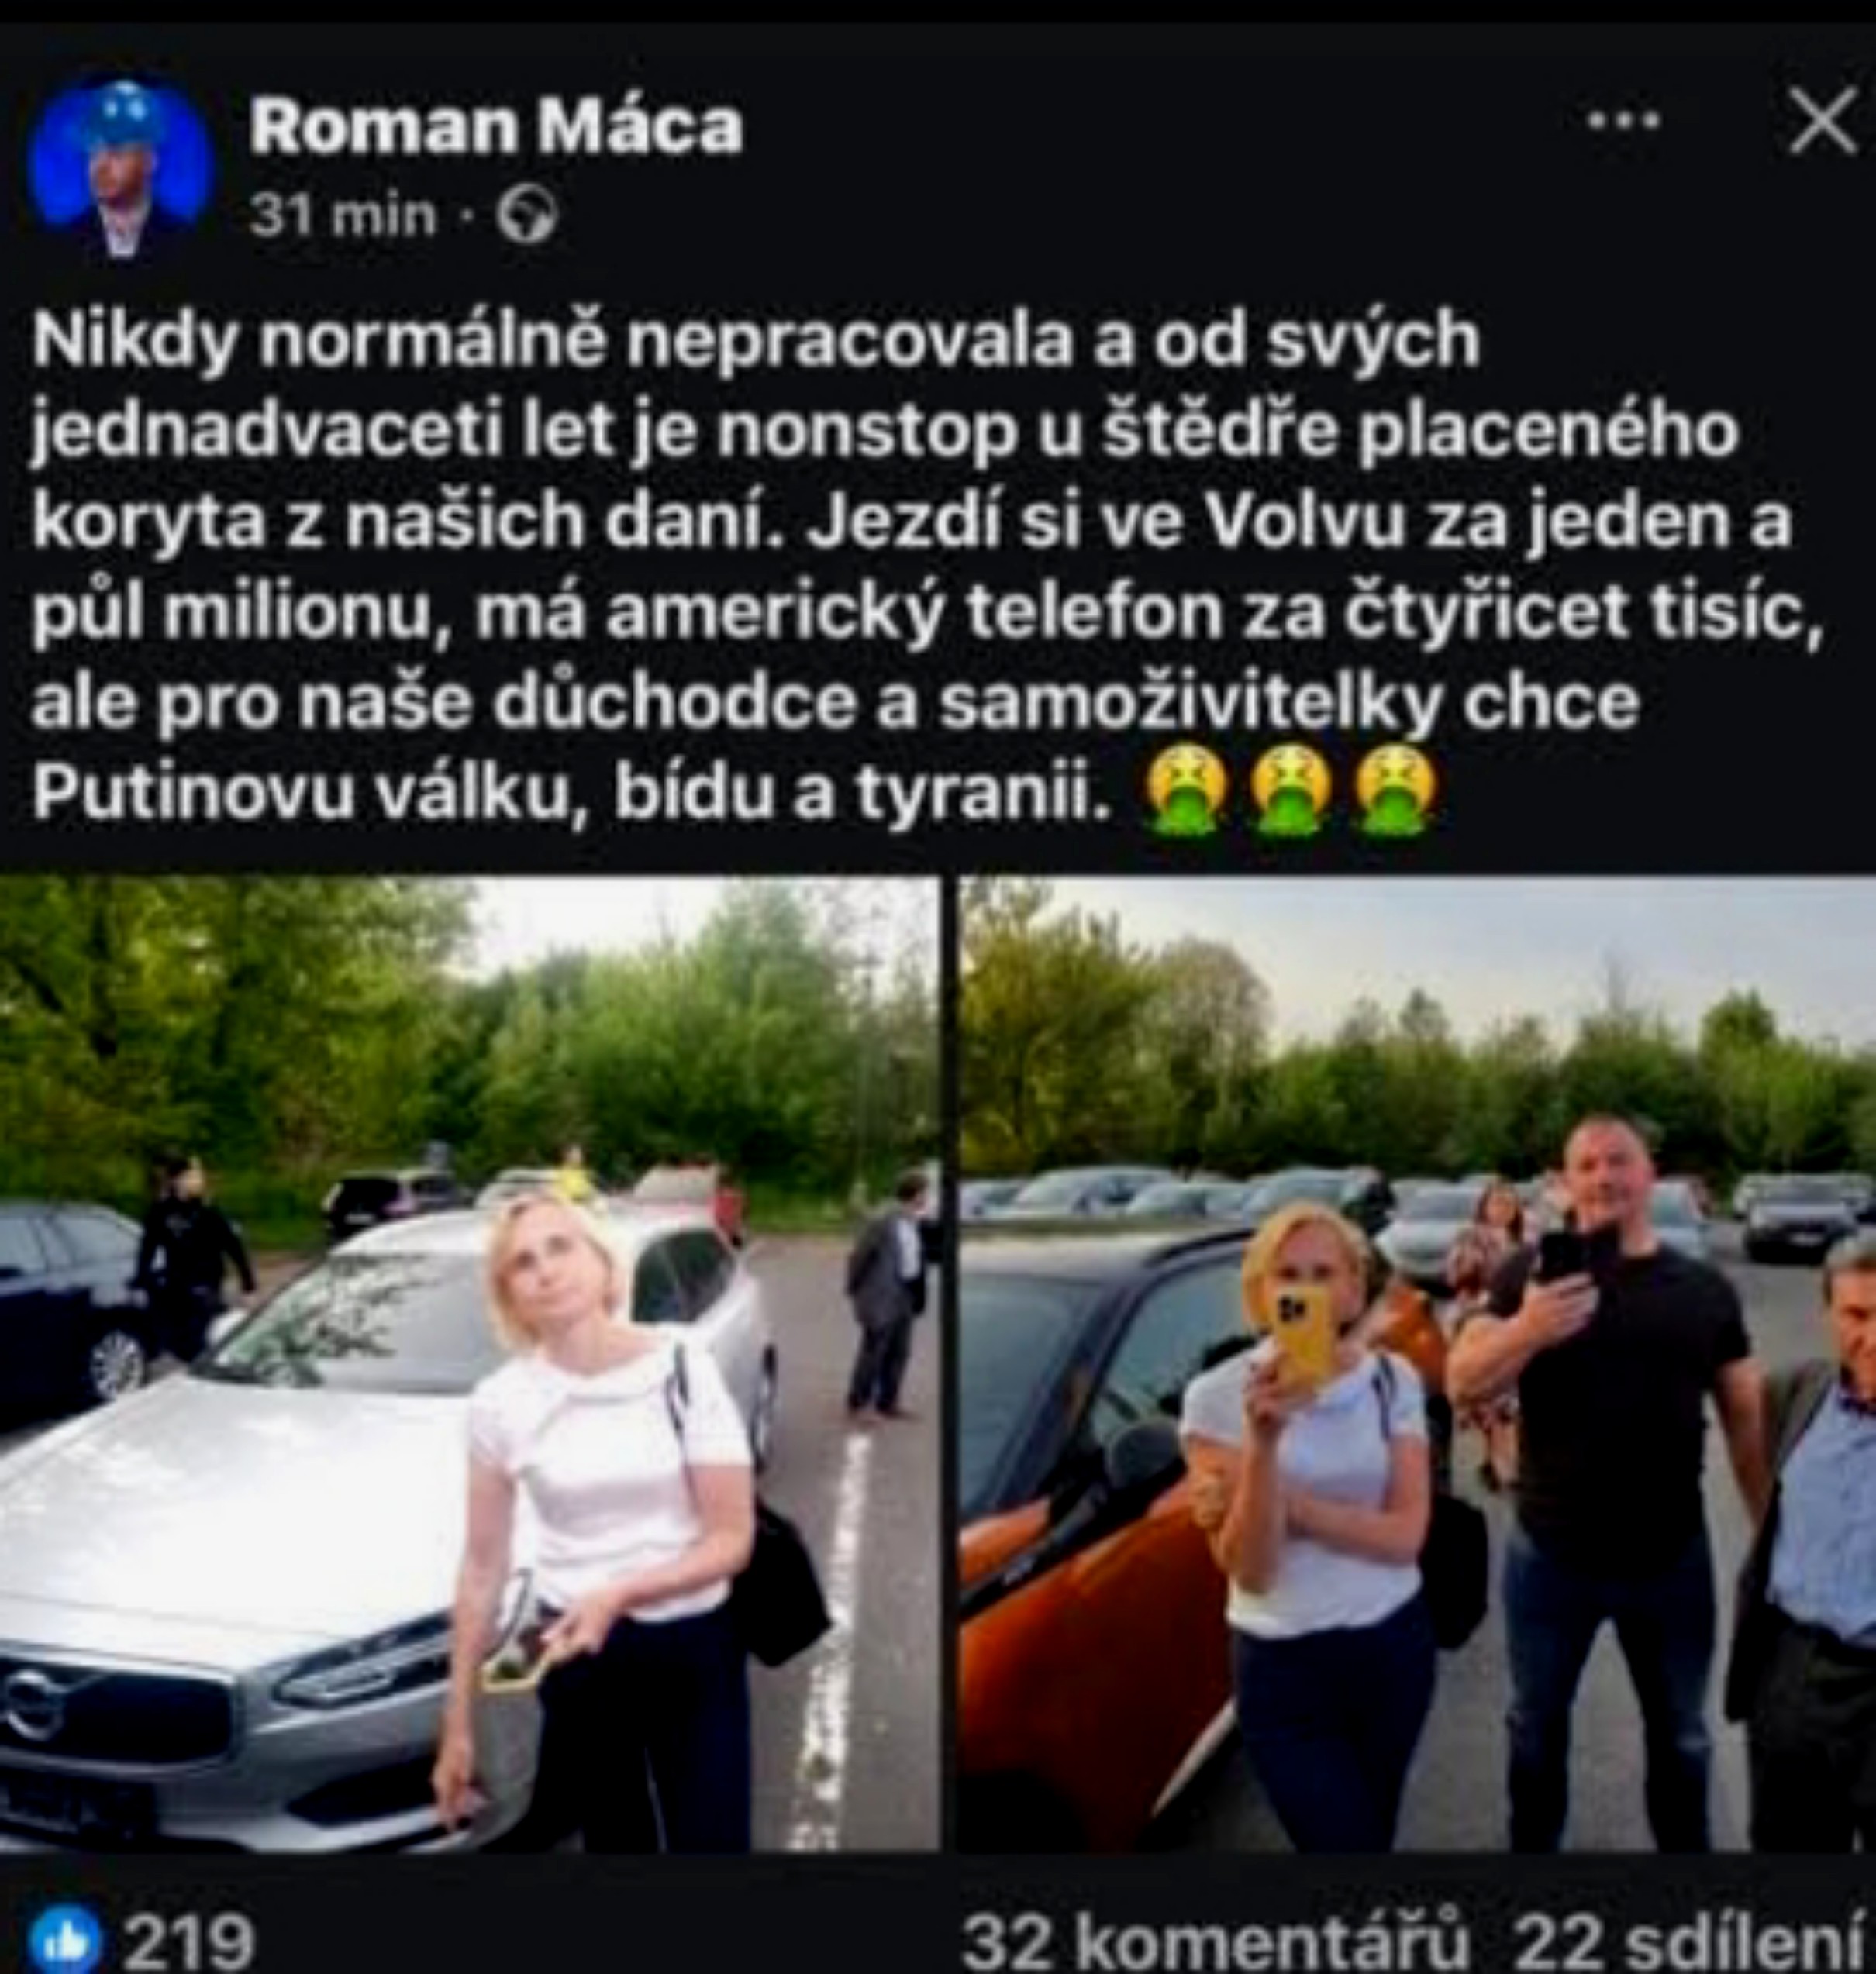Show the 219 reactions list
The width and height of the screenshot is (1876, 1974).
188,1940
